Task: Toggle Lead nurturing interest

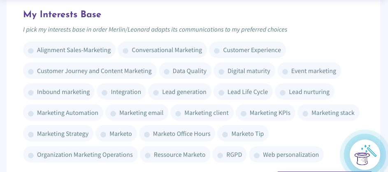Action: pos(304,92)
